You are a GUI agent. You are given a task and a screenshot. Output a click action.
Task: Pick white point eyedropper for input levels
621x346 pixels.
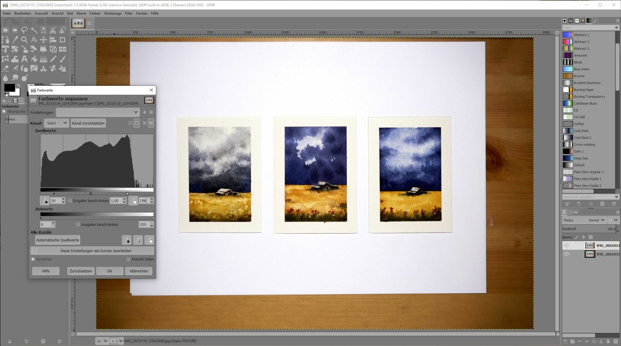click(x=133, y=200)
